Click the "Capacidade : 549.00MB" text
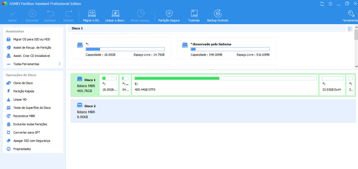This screenshot has width=358, height=169. pyautogui.click(x=206, y=55)
